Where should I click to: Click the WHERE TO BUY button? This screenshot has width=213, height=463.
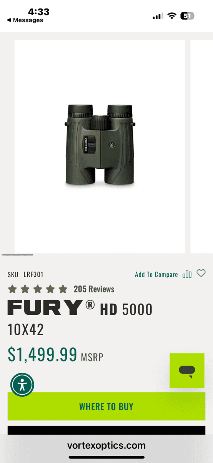click(106, 406)
